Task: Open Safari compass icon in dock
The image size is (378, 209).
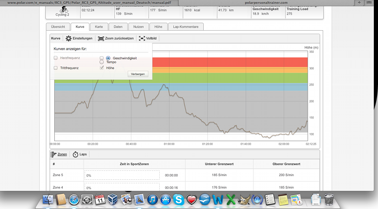Action: [73, 199]
